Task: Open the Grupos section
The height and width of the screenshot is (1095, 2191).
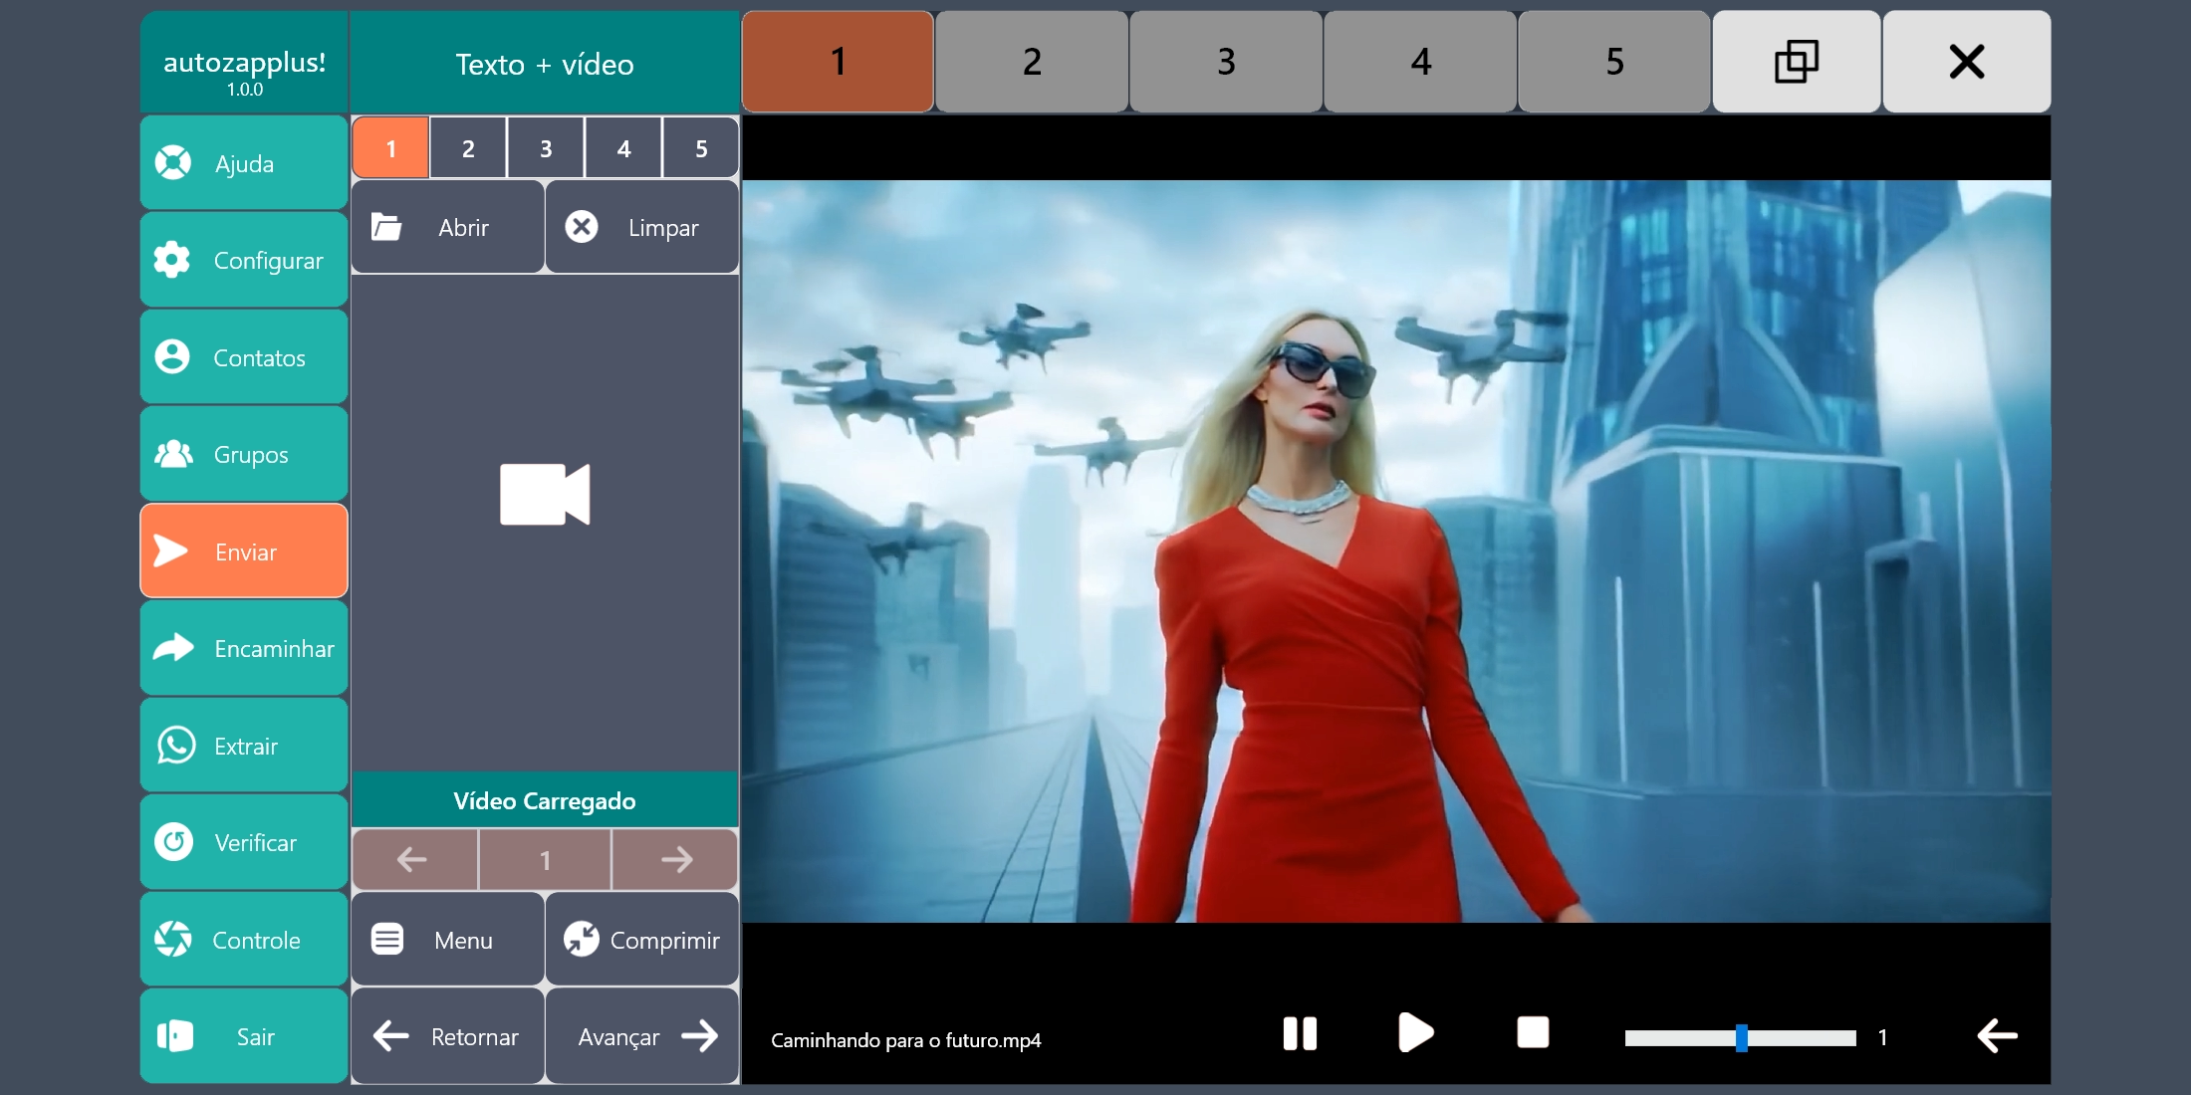Action: click(244, 454)
